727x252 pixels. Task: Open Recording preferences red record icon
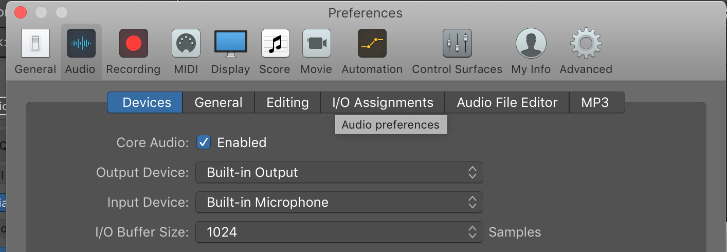pyautogui.click(x=133, y=43)
